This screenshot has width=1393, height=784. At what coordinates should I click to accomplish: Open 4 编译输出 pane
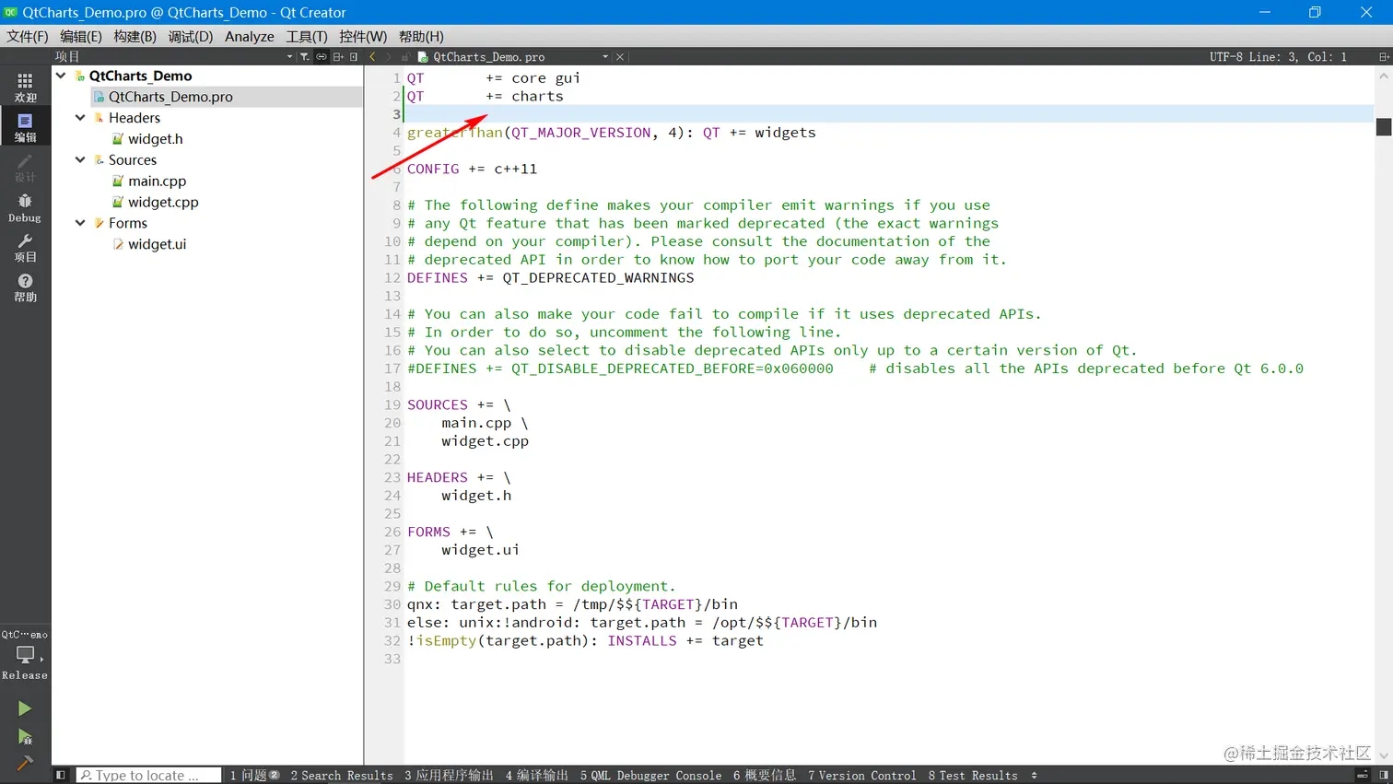tap(537, 775)
